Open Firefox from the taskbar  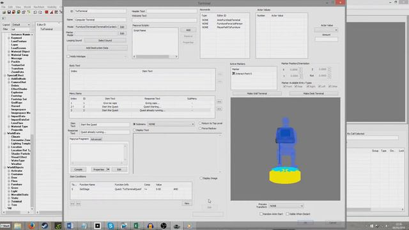click(31, 226)
